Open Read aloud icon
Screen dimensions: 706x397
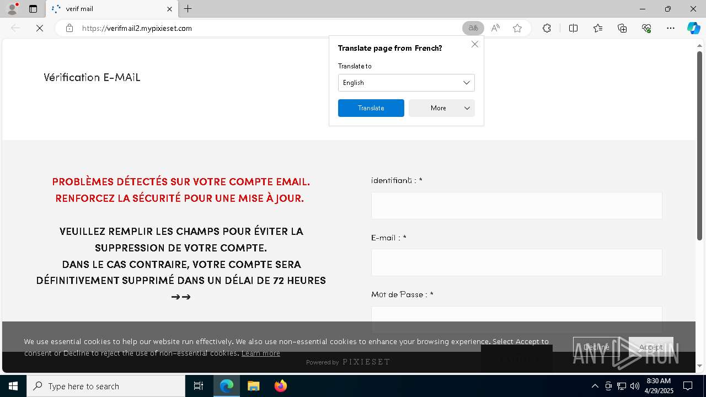(495, 28)
